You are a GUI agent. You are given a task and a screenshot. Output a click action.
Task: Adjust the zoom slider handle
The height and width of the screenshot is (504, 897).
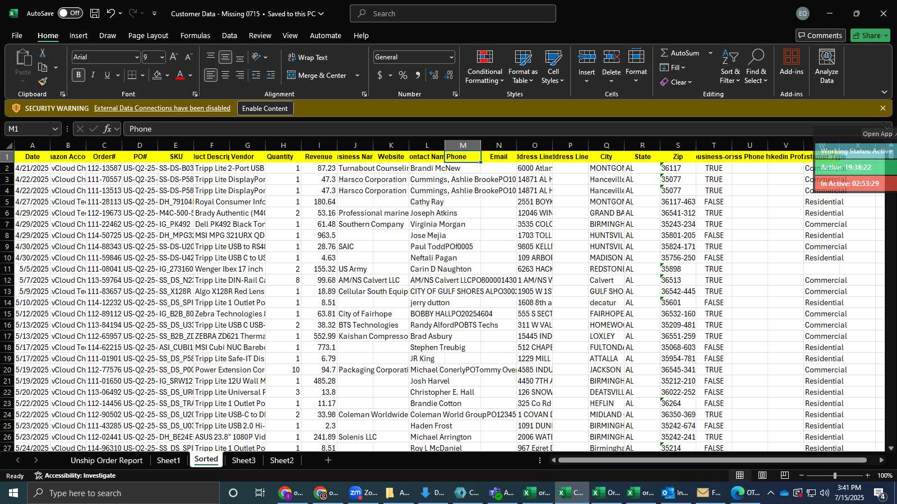click(835, 475)
